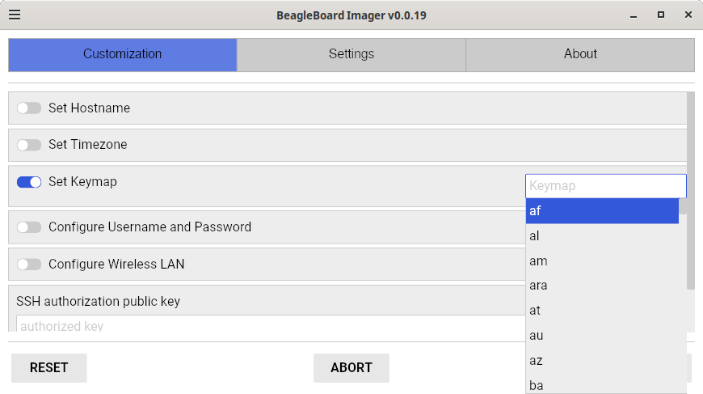Click the Keymap combo box field
This screenshot has width=703, height=394.
coord(605,186)
